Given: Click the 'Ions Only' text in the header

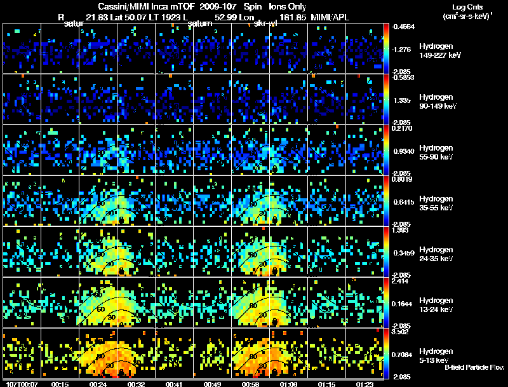Looking at the screenshot, I should 288,6.
